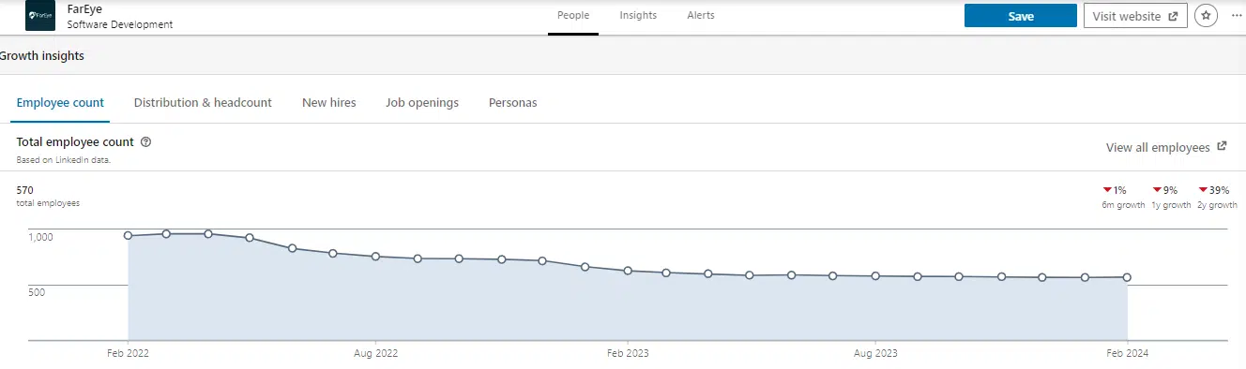The image size is (1246, 369).
Task: Click the FarEye company logo
Action: point(39,16)
